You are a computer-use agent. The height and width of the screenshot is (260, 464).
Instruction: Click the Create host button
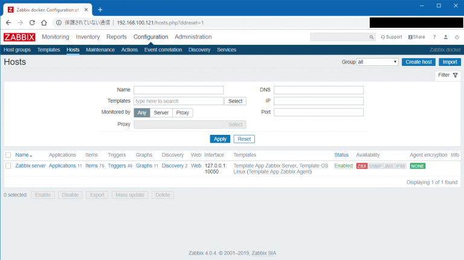pos(419,62)
